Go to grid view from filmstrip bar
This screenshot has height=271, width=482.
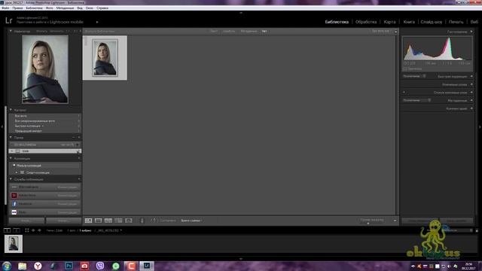[27, 230]
